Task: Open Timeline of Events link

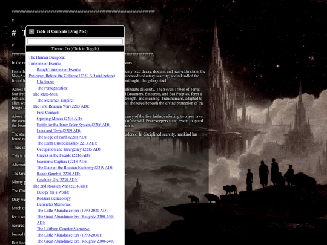Action: (45, 64)
